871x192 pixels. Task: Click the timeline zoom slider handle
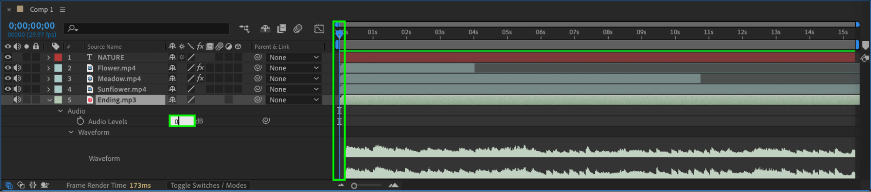354,186
